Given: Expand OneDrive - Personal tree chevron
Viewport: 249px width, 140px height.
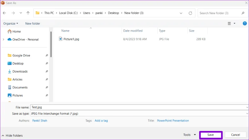Looking at the screenshot, I should [3, 40].
